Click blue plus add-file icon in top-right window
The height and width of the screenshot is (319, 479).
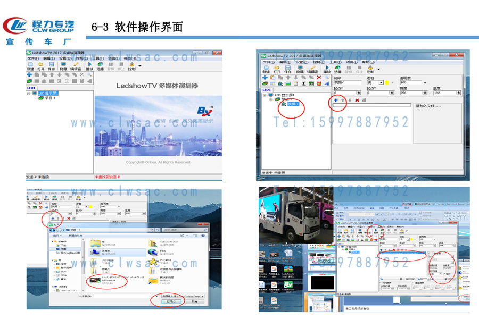[x=335, y=100]
